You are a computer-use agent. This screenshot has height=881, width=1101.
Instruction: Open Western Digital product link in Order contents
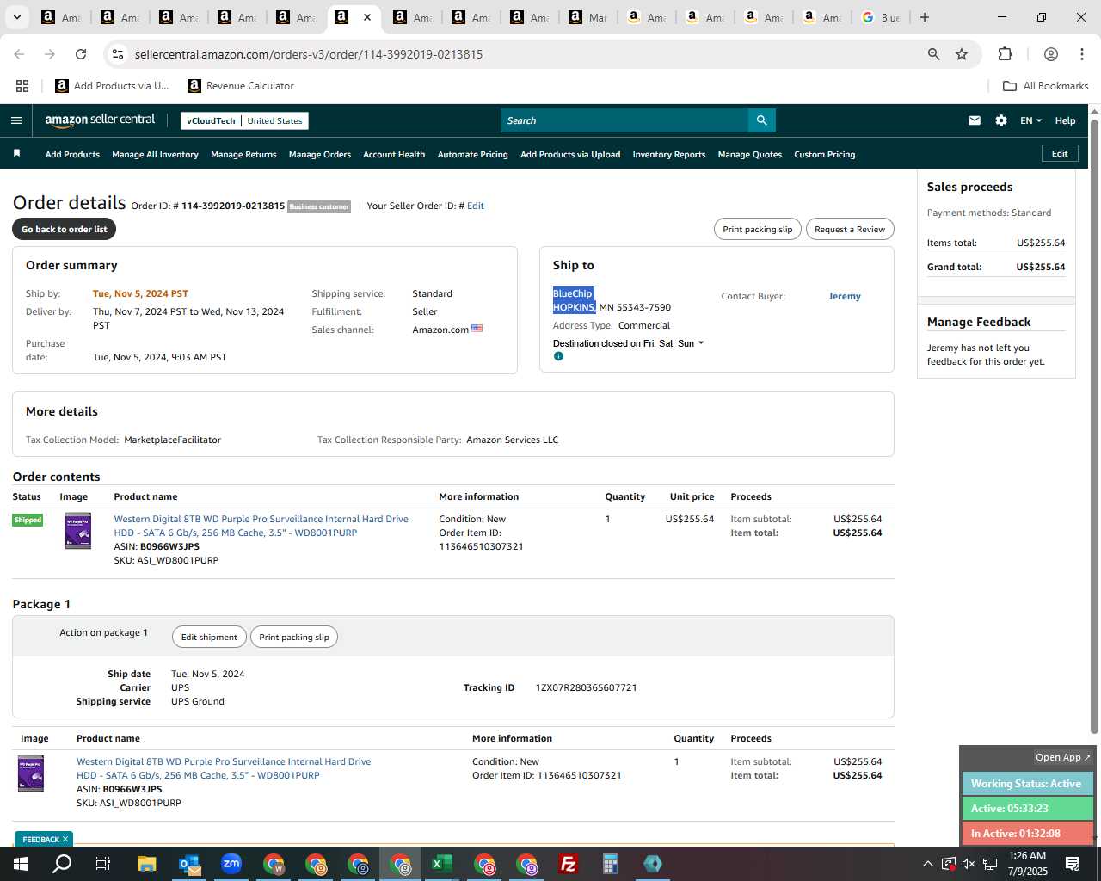(x=261, y=526)
